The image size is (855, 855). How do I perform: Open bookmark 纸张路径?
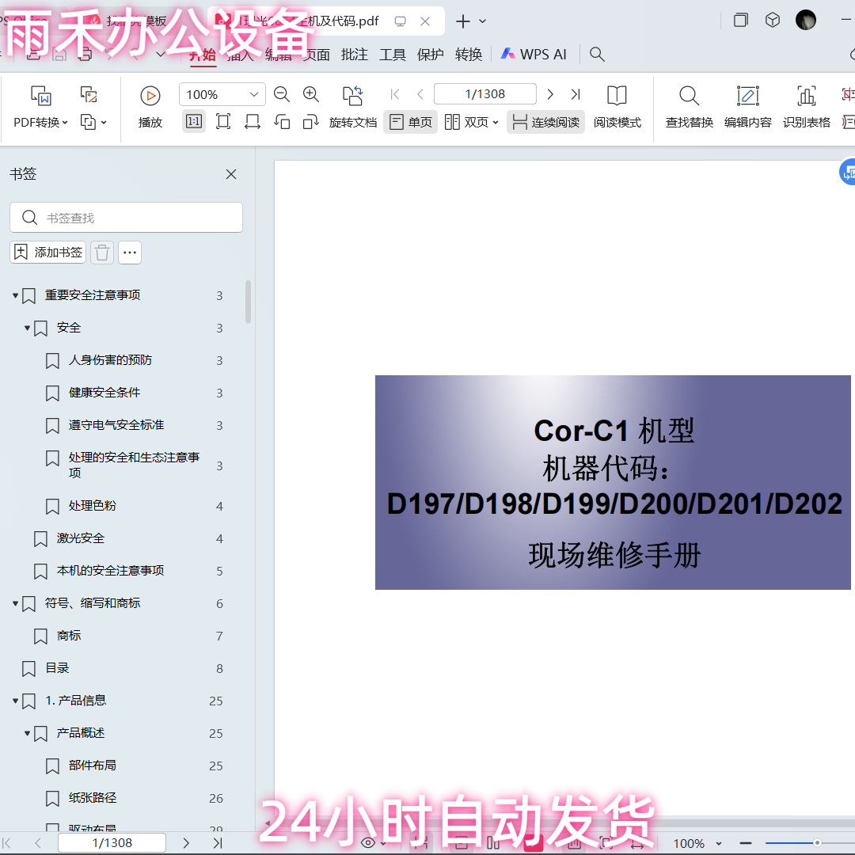[92, 798]
